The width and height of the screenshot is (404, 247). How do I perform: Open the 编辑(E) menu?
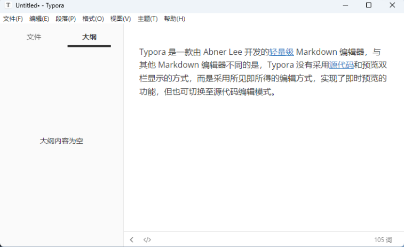(39, 19)
